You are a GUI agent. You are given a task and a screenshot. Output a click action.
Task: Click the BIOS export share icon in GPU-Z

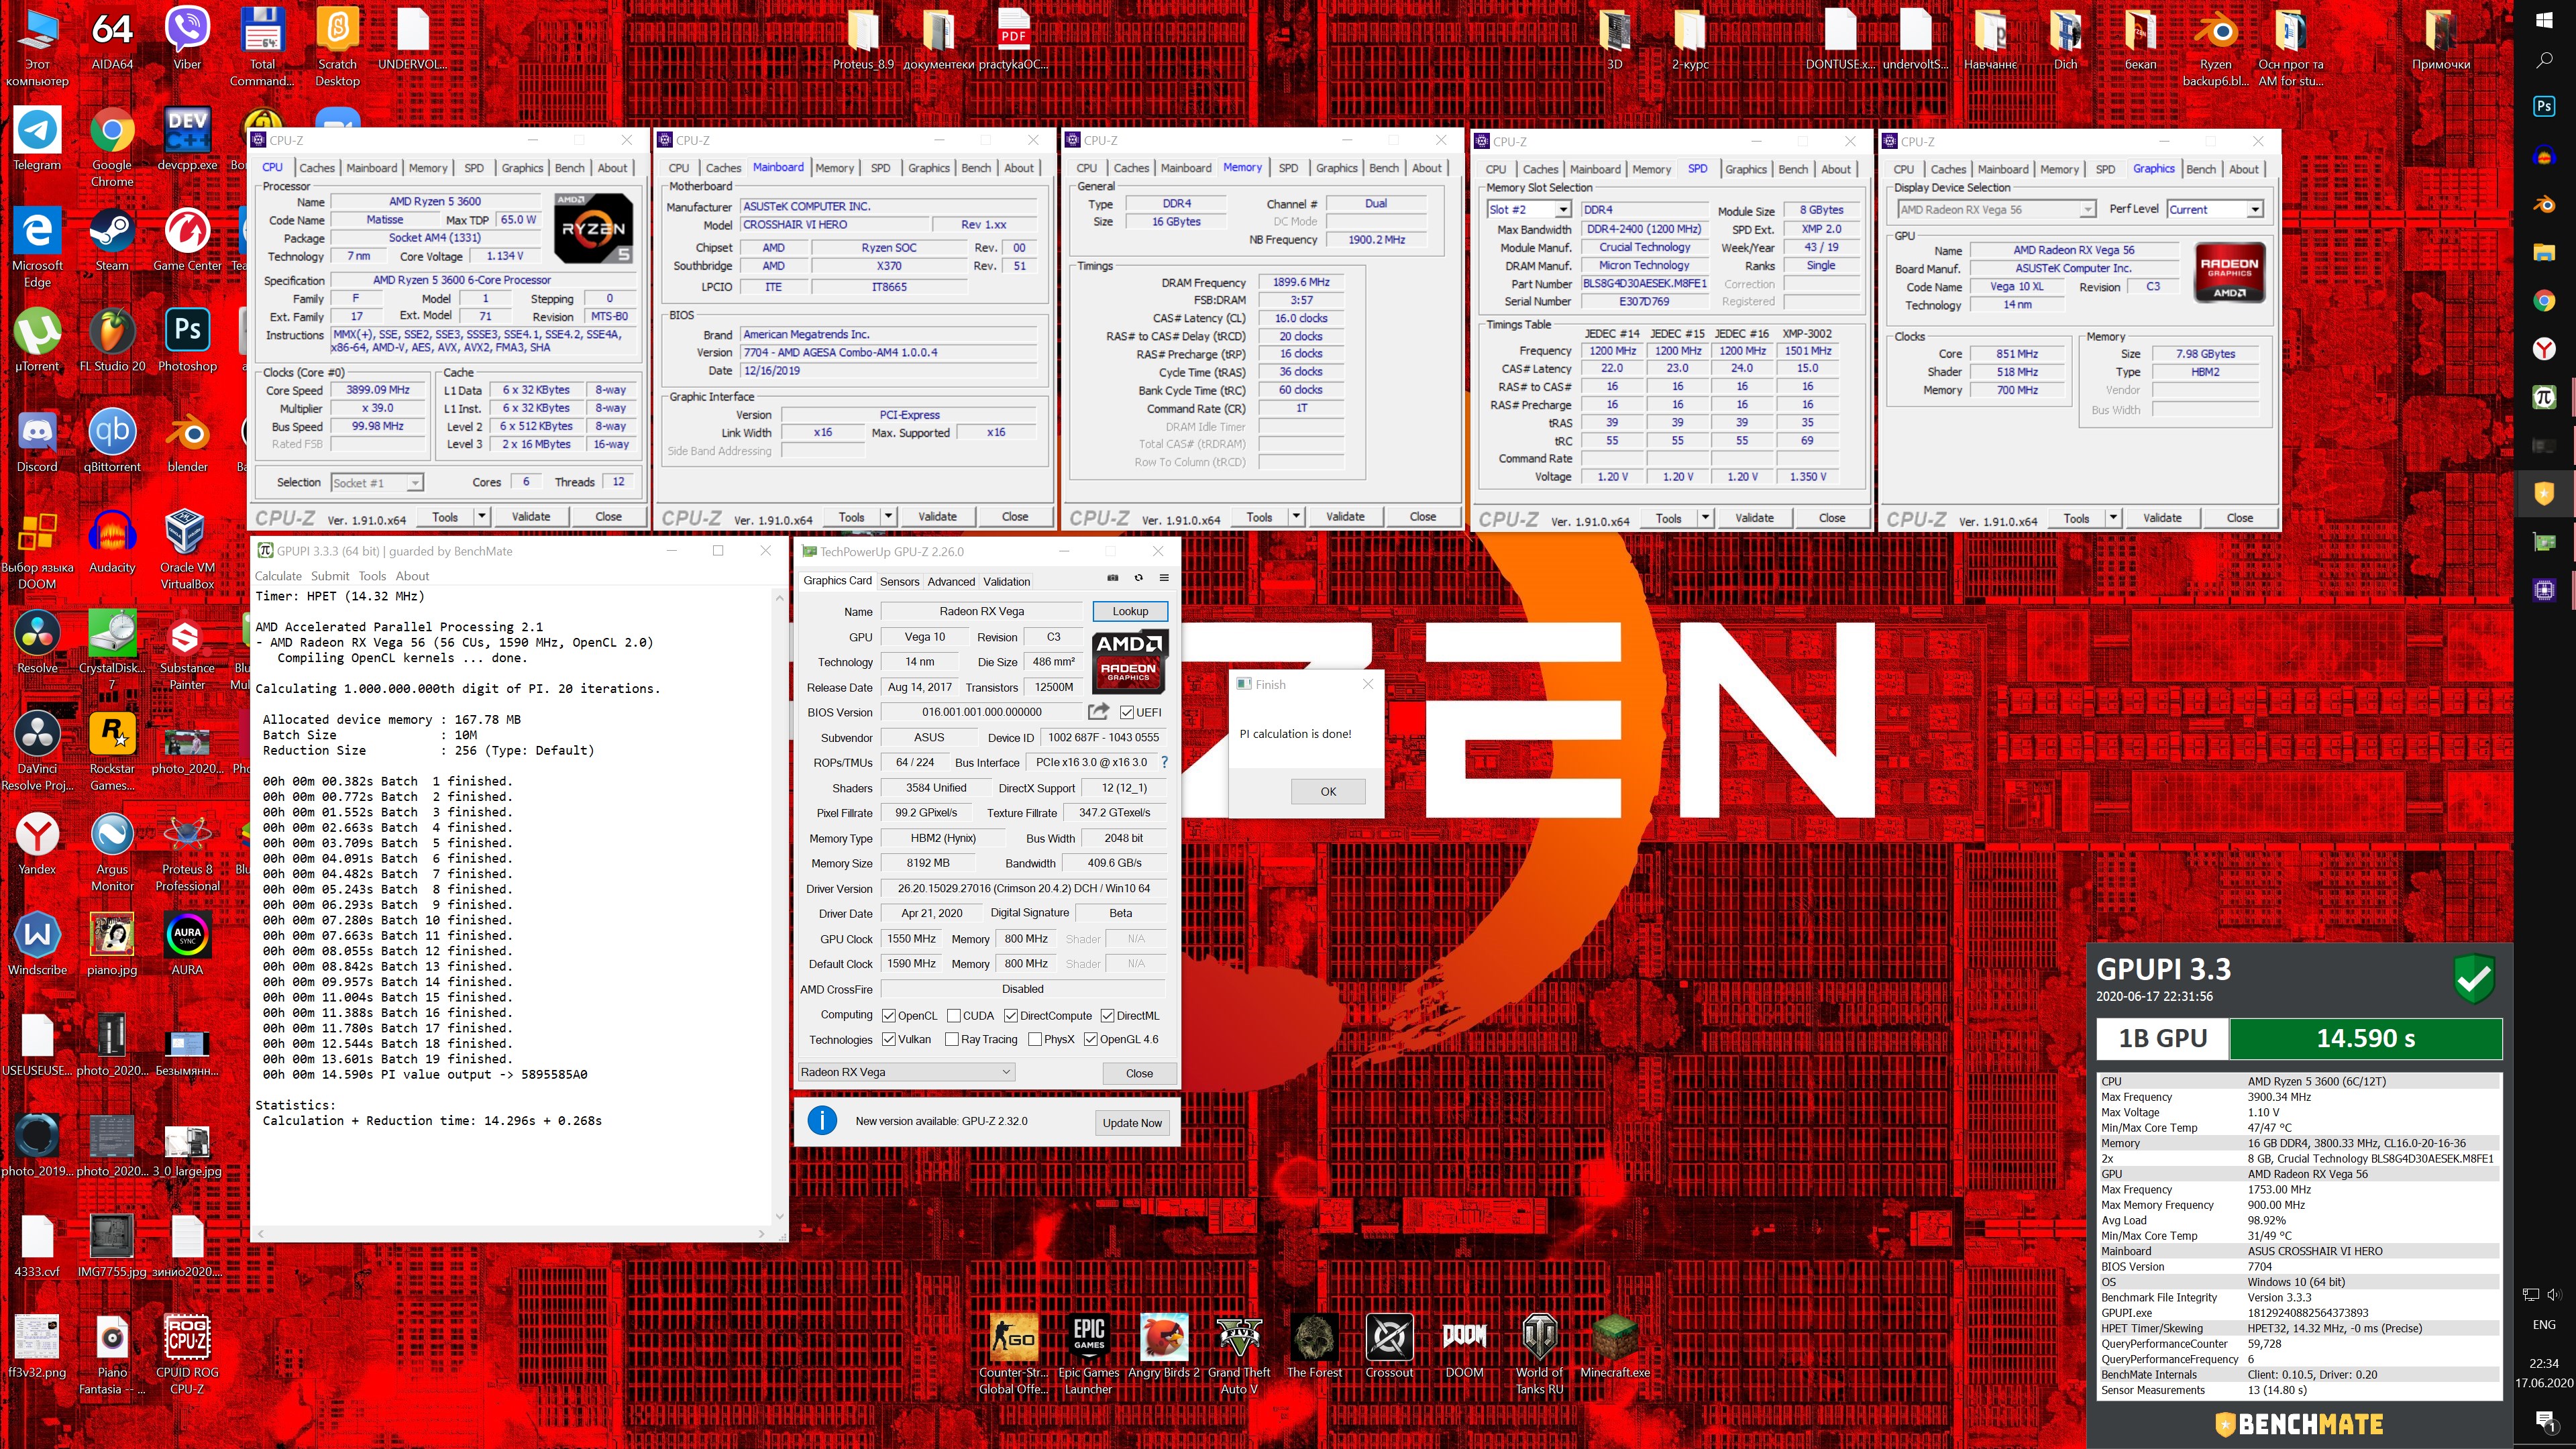click(1098, 711)
